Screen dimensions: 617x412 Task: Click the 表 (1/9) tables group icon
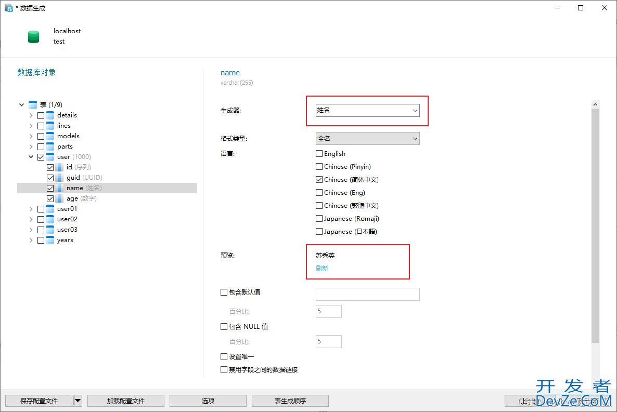pos(33,105)
